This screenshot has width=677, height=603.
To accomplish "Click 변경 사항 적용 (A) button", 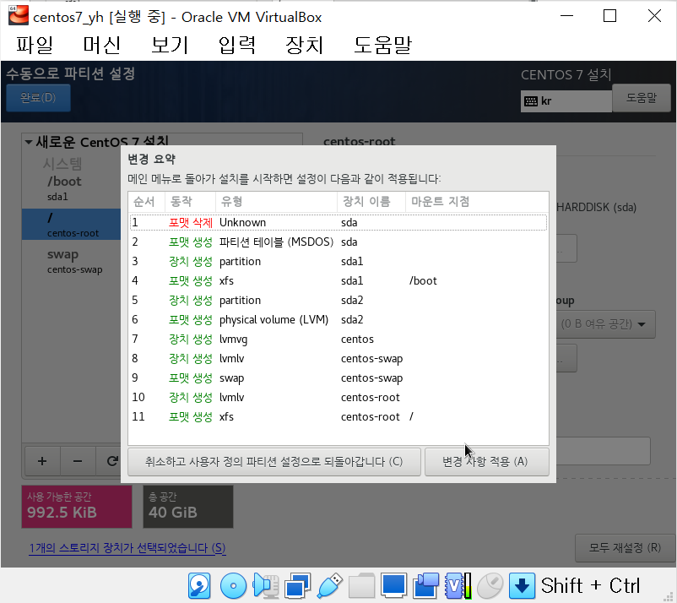I will pyautogui.click(x=486, y=462).
